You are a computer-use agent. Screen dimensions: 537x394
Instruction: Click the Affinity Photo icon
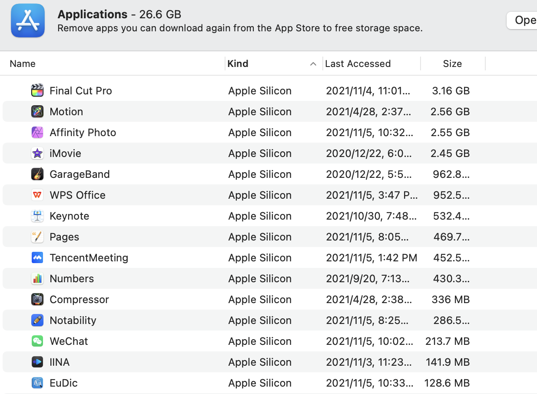click(37, 132)
